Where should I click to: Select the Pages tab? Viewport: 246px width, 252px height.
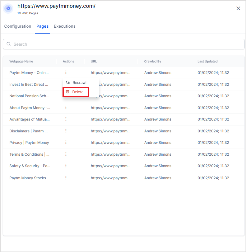pyautogui.click(x=42, y=26)
